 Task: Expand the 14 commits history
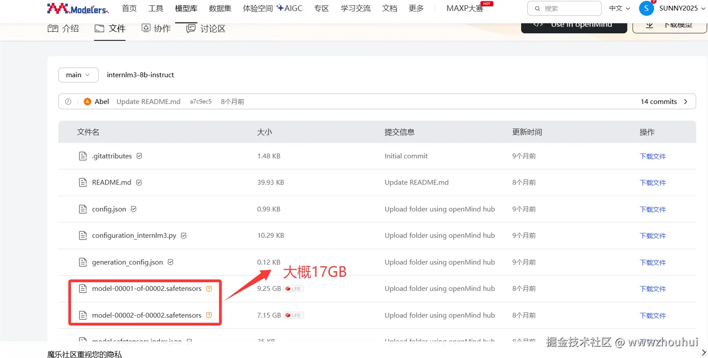664,101
